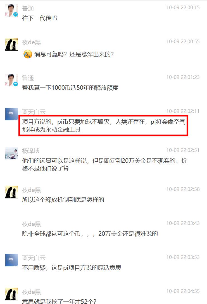This screenshot has width=207, height=304.
Task: Click 鲁通's avatar beside the 22:00:15 message
Action: [x=11, y=10]
